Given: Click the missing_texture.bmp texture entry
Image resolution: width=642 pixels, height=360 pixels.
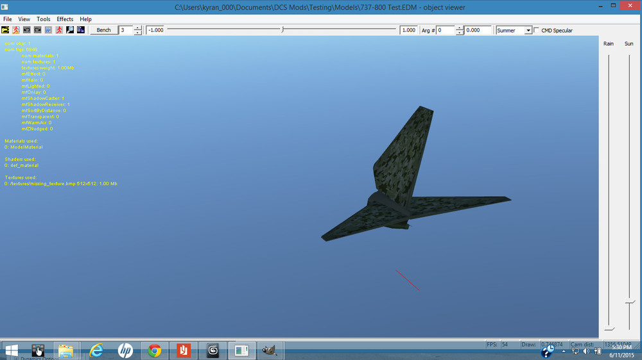Looking at the screenshot, I should click(x=60, y=184).
